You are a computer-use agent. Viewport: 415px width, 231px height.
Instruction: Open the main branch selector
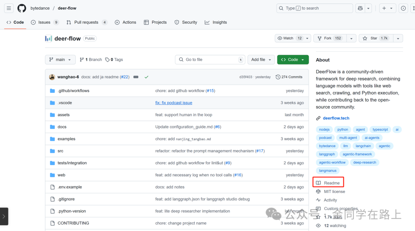pos(60,59)
